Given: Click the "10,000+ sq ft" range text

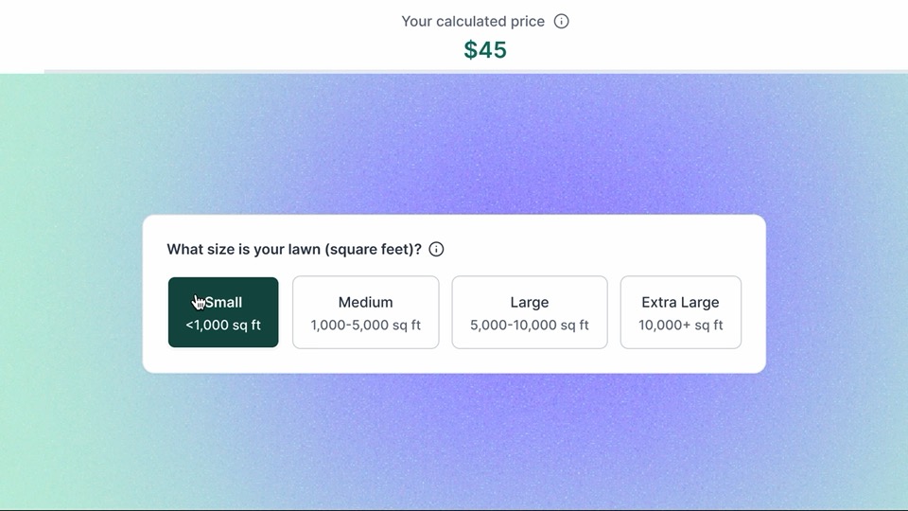Looking at the screenshot, I should point(680,326).
